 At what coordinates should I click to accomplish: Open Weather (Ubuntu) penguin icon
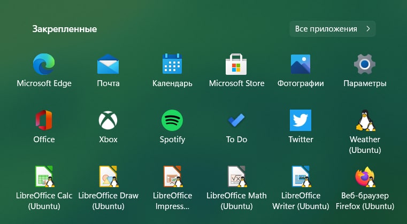(365, 120)
